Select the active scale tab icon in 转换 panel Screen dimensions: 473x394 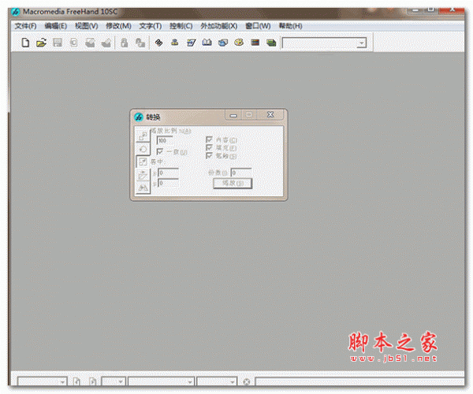143,162
